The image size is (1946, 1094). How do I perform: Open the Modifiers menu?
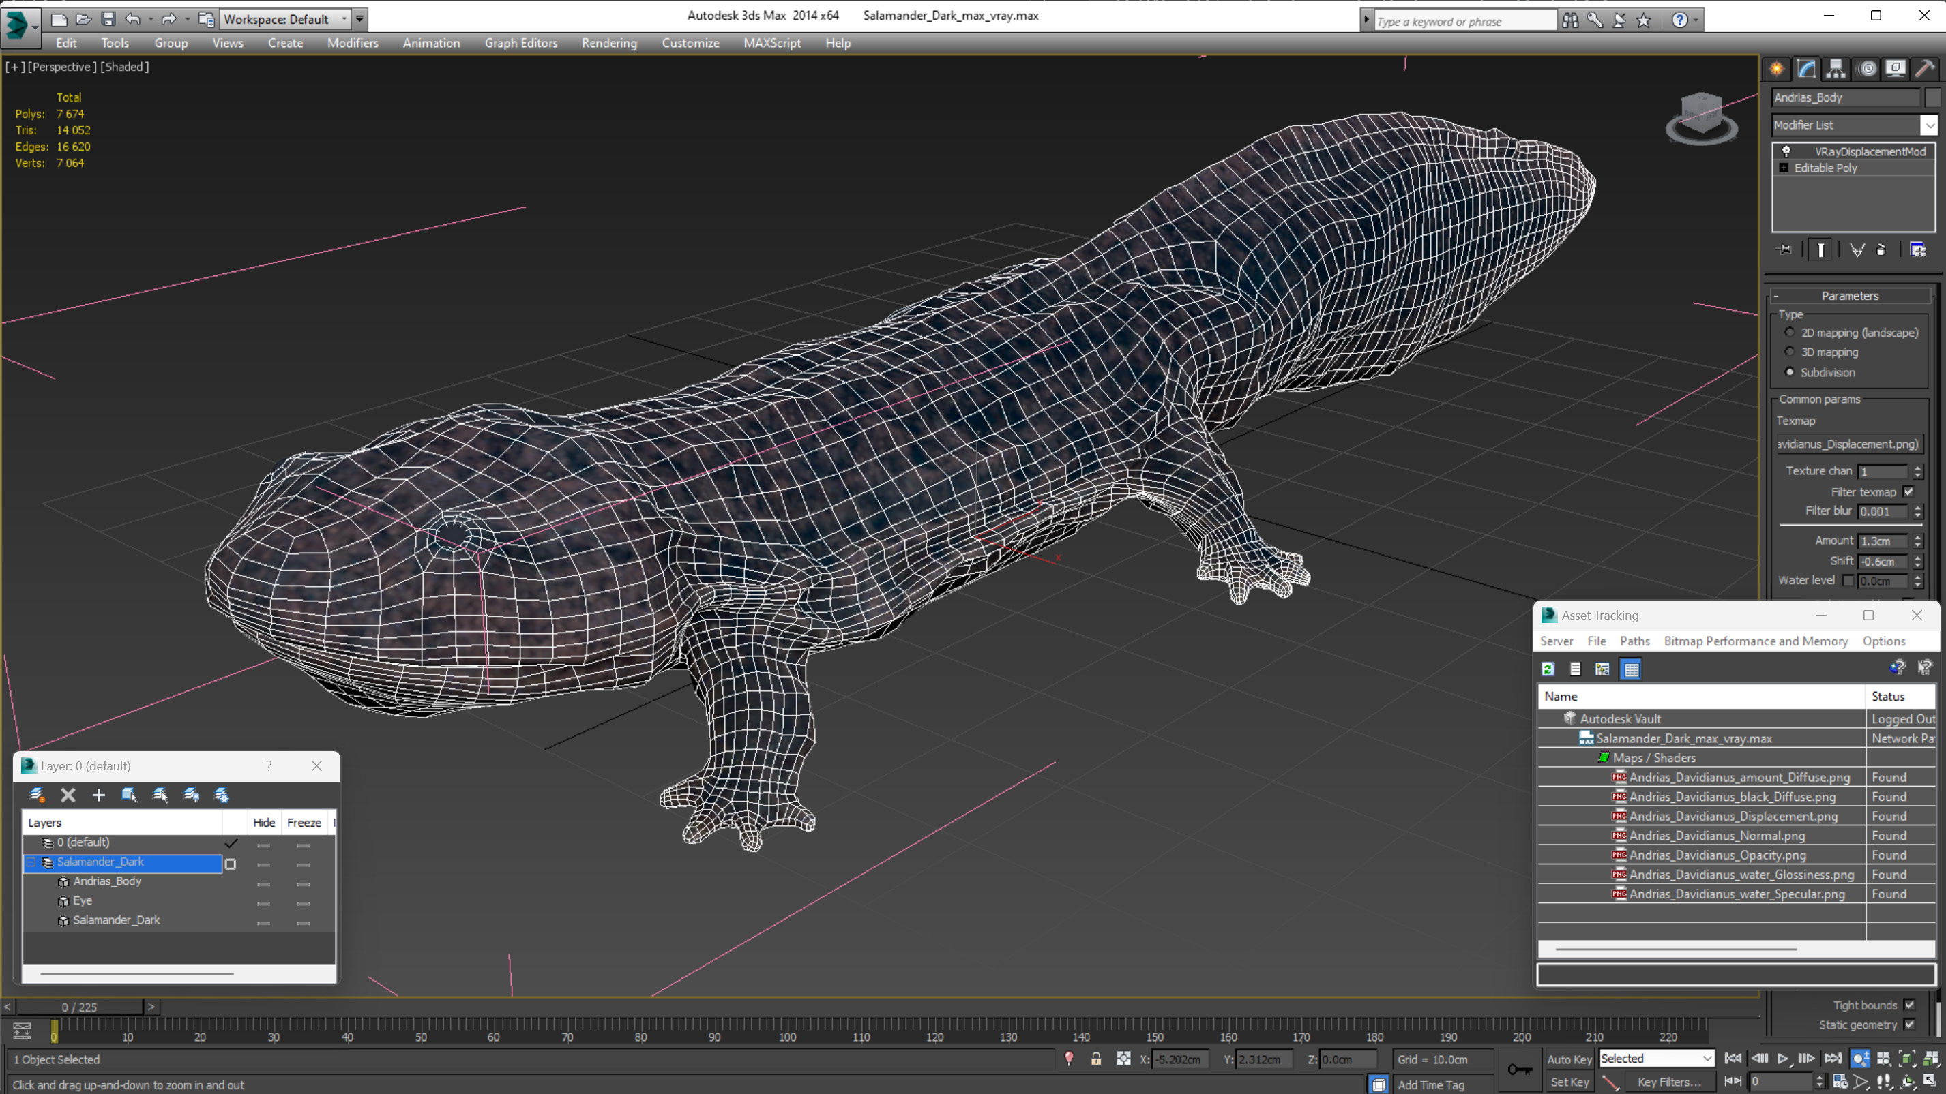coord(353,43)
